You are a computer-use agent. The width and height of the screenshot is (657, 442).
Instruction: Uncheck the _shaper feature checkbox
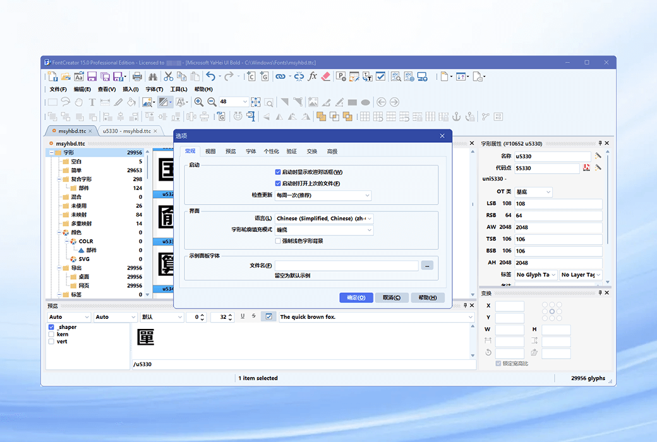[51, 327]
